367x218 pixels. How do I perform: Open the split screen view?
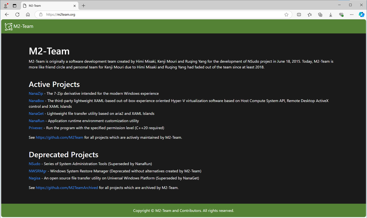[299, 14]
